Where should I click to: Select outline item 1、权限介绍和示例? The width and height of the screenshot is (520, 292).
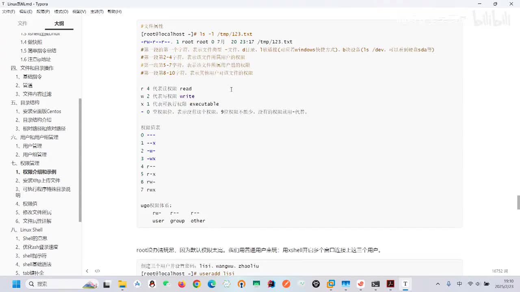coord(36,172)
